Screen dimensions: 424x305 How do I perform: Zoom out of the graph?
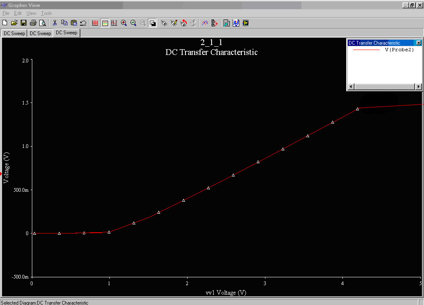pos(133,23)
